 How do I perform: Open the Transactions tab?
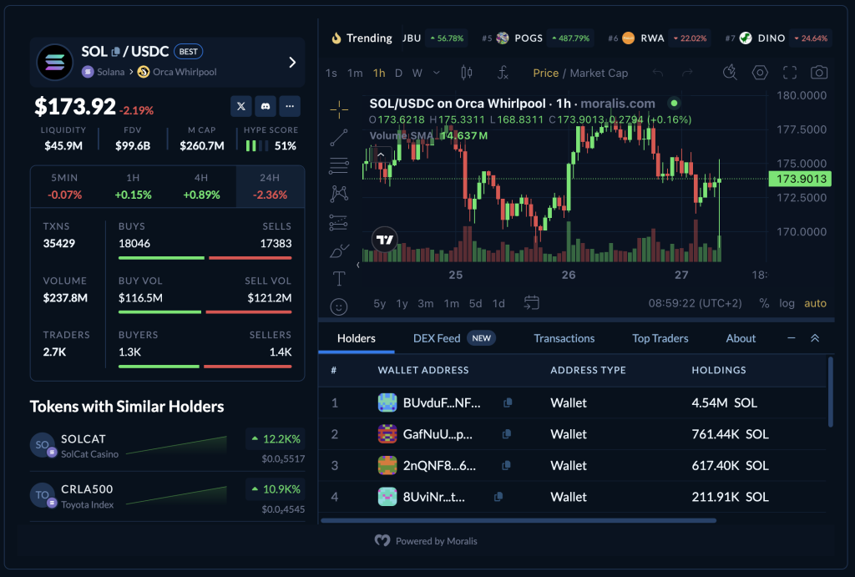click(564, 338)
